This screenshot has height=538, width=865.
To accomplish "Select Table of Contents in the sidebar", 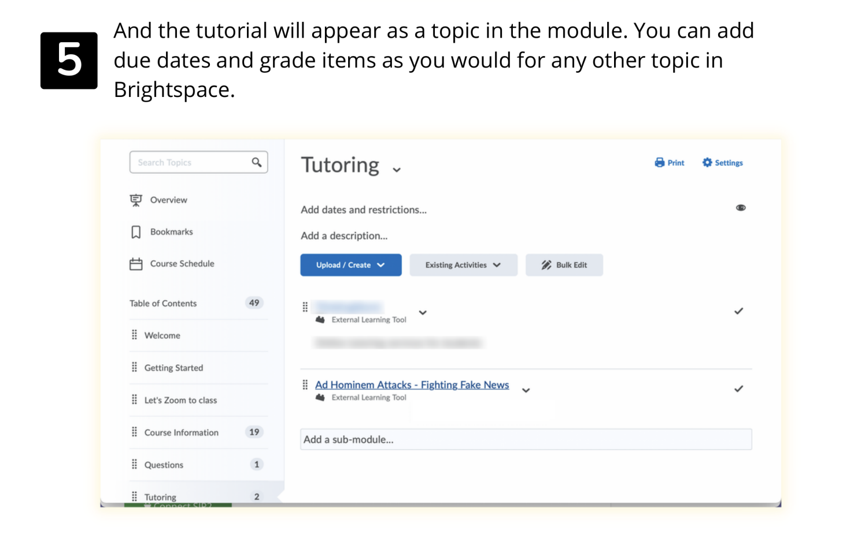I will coord(163,303).
